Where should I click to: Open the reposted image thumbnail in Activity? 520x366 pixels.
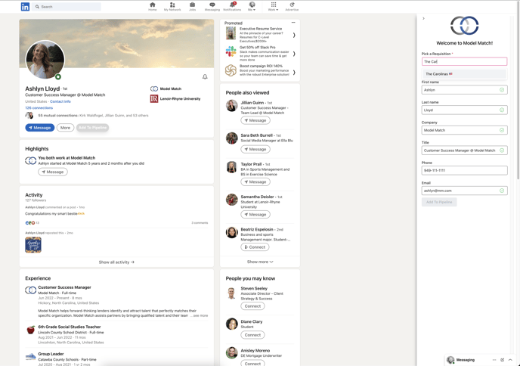pos(33,245)
